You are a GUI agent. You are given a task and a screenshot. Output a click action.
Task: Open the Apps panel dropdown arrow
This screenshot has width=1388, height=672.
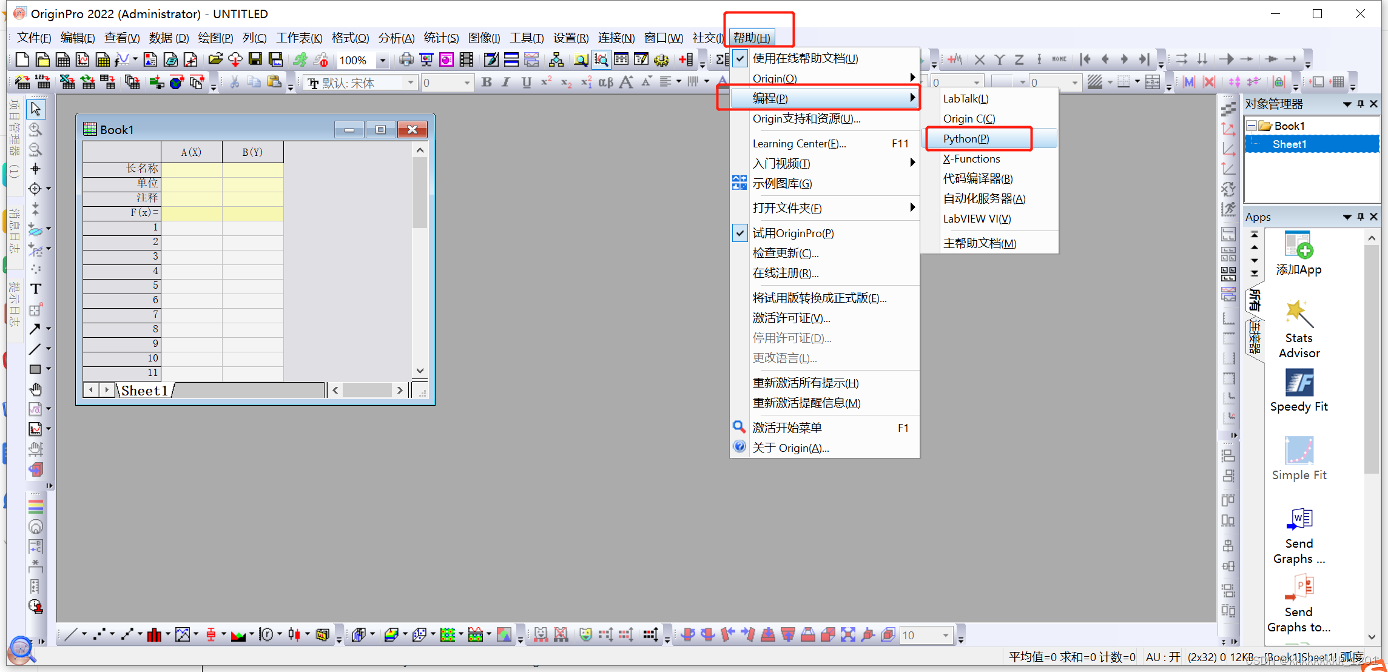[1347, 217]
